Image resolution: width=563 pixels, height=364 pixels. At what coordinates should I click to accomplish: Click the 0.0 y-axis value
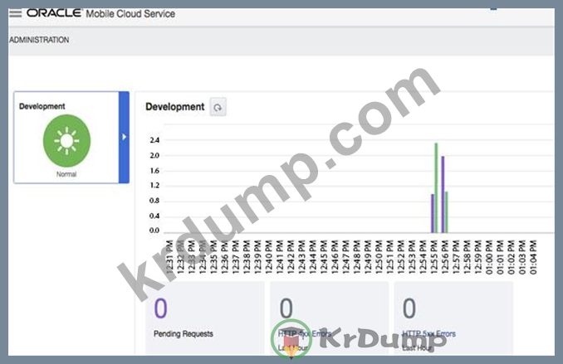(x=154, y=231)
